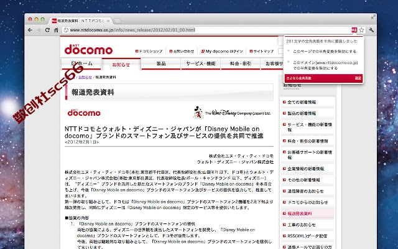Open 工事のお知らせ in the sidebar

tap(302, 225)
